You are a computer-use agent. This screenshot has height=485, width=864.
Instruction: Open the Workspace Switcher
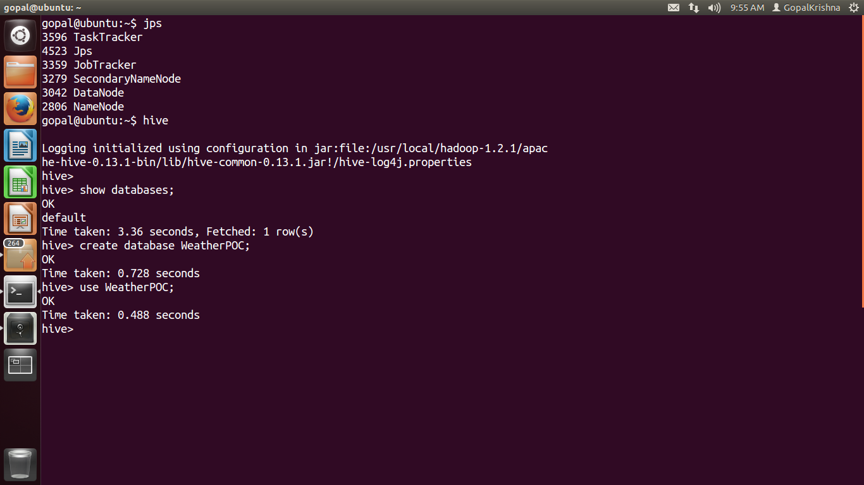tap(20, 365)
